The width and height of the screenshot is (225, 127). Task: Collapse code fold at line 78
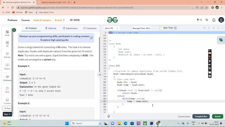tap(107, 77)
